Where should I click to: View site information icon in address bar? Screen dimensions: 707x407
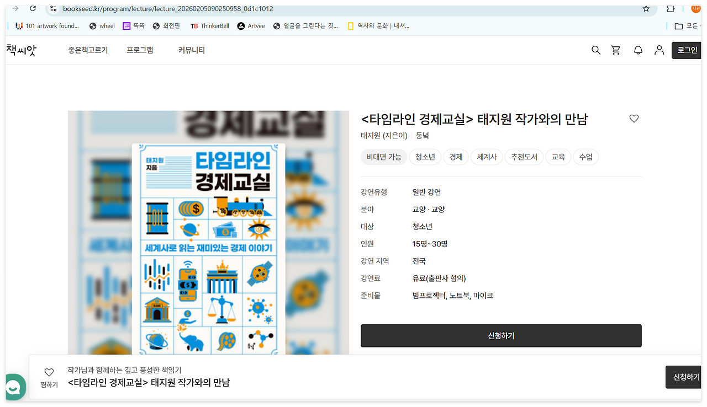[x=53, y=9]
